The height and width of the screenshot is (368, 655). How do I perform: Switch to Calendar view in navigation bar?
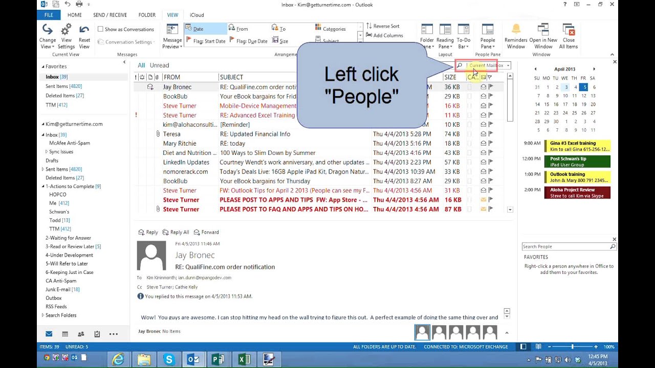click(65, 334)
